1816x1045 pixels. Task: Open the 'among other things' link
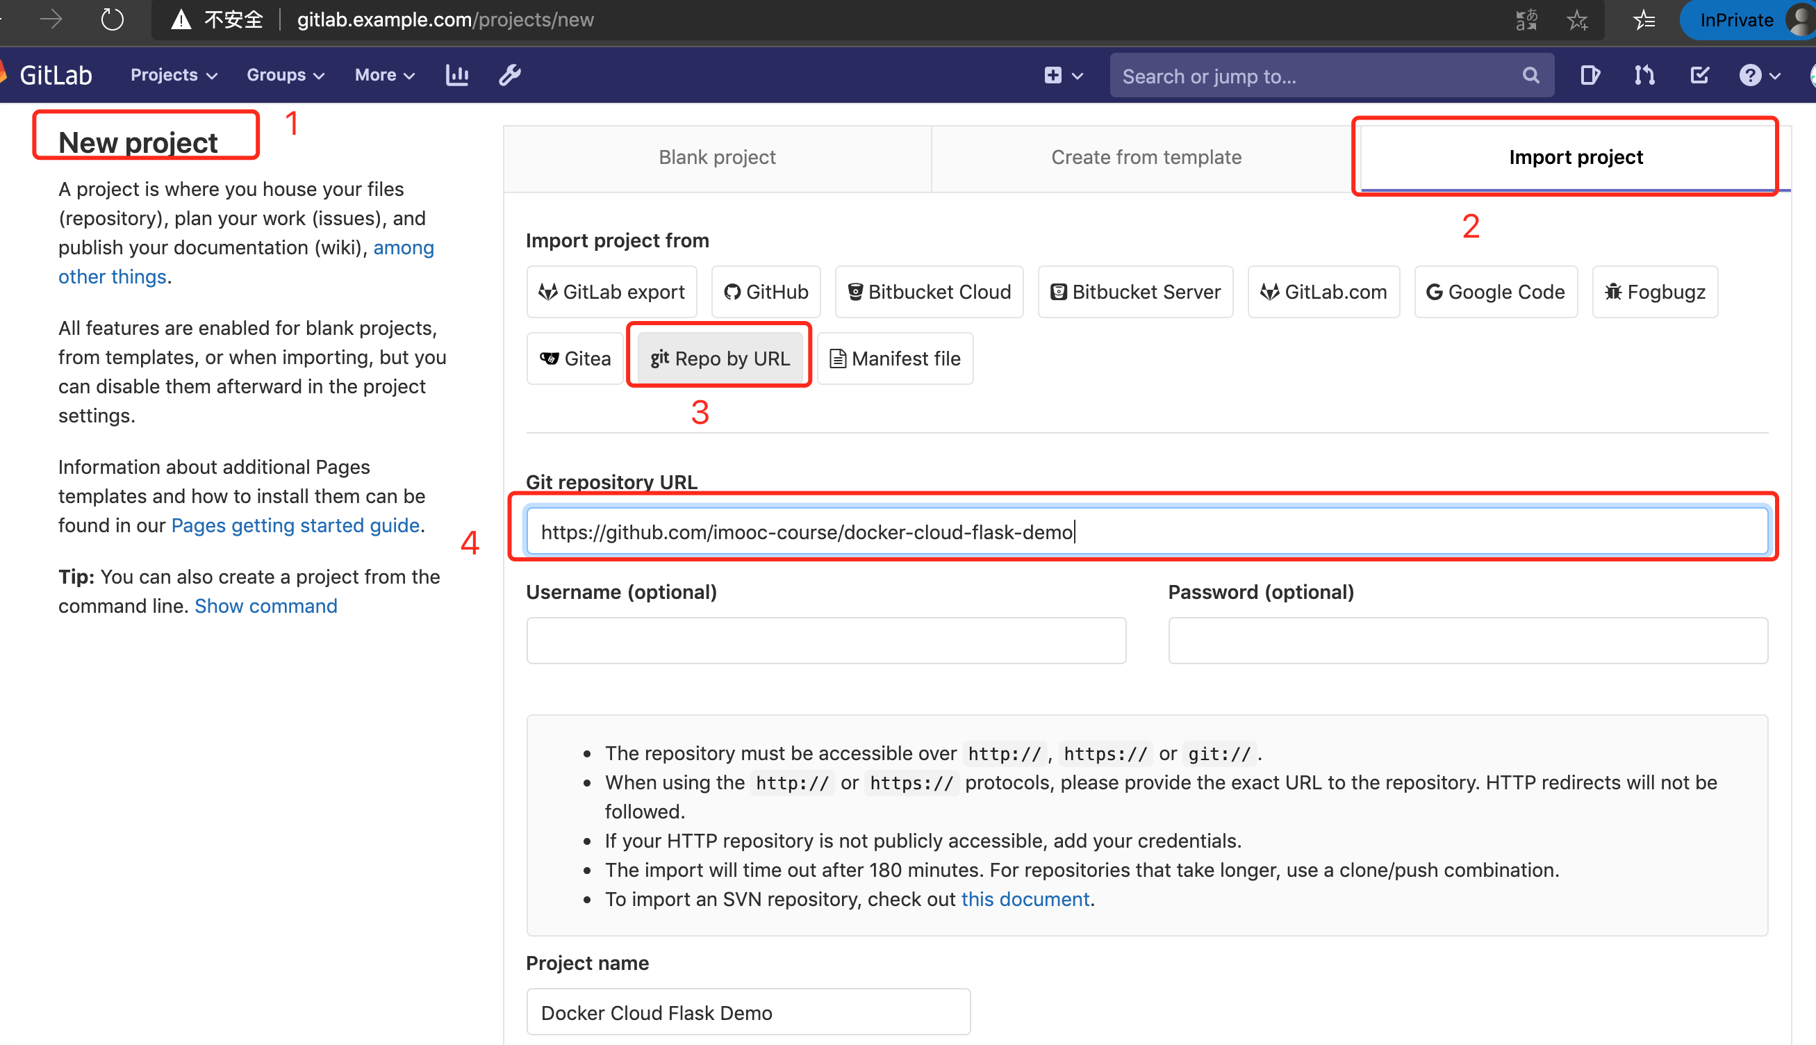pyautogui.click(x=246, y=262)
